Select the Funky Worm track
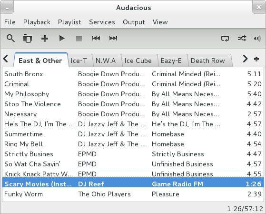 click(133, 194)
